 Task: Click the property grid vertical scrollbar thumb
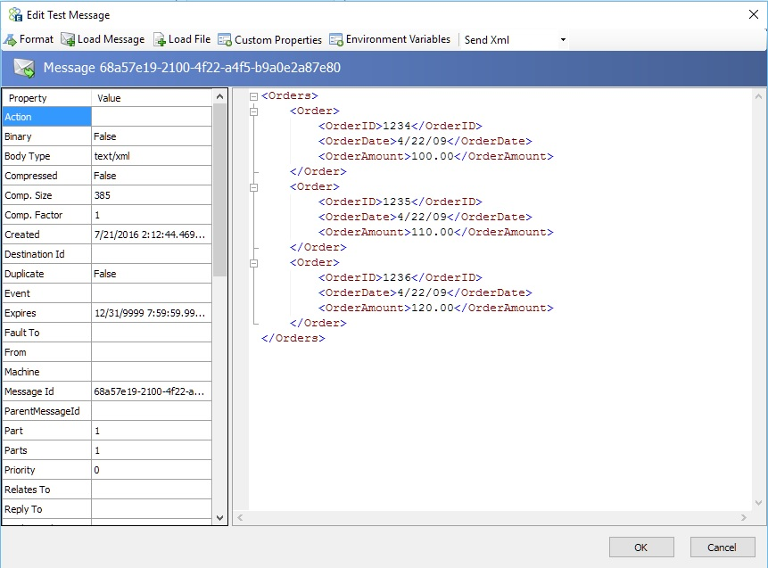[220, 191]
